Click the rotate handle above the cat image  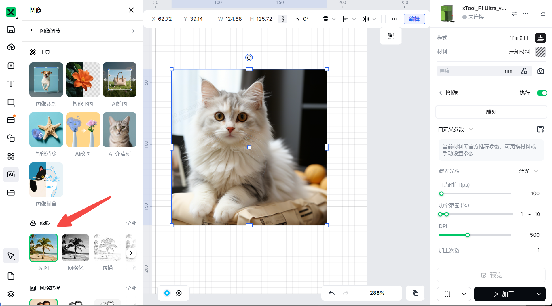(249, 58)
